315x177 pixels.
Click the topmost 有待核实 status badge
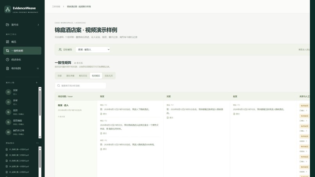304,105
